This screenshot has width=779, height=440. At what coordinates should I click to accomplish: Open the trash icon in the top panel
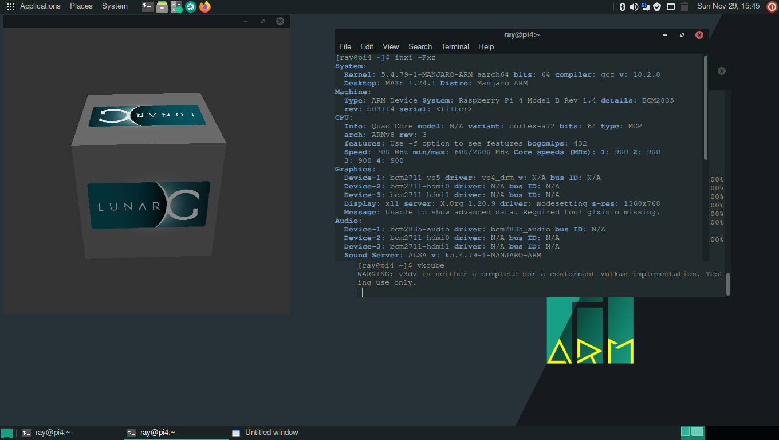point(684,7)
